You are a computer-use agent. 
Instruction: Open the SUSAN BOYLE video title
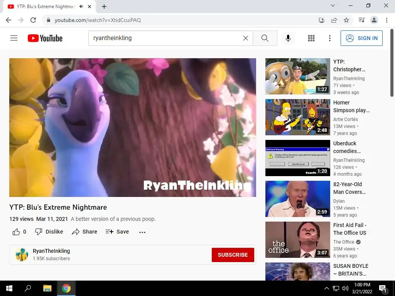(351, 269)
